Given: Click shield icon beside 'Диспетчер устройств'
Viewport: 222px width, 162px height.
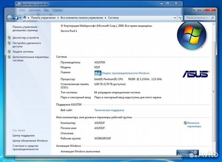Looking at the screenshot, I should [9, 38].
